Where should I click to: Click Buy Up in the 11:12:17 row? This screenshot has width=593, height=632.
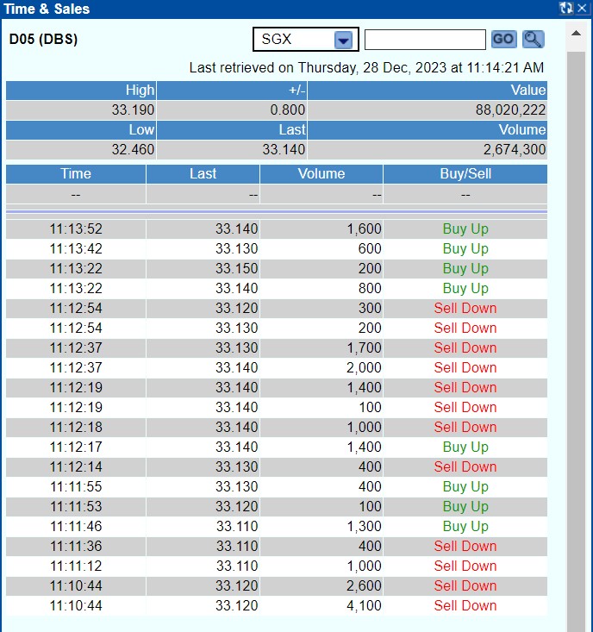[x=465, y=447]
